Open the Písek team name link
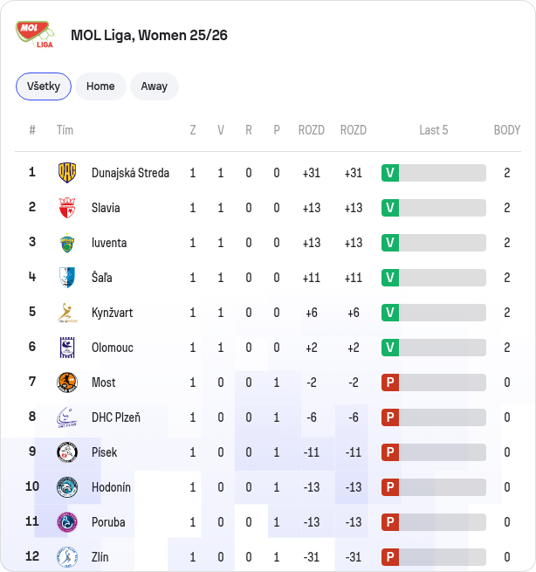Image resolution: width=536 pixels, height=572 pixels. point(104,452)
